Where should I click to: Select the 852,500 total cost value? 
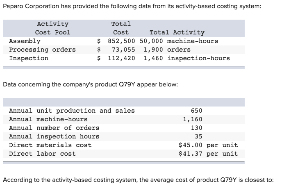point(121,41)
